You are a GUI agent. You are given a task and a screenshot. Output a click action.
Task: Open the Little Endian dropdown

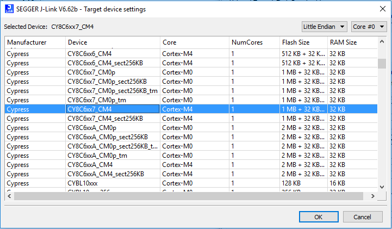click(324, 27)
